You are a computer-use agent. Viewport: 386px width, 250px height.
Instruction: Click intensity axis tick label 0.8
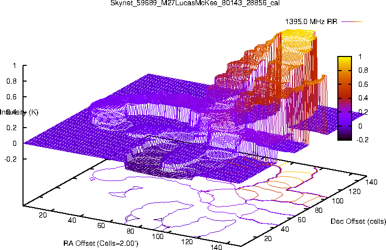(x=12, y=81)
